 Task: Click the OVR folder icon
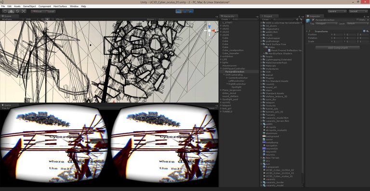pos(264,72)
